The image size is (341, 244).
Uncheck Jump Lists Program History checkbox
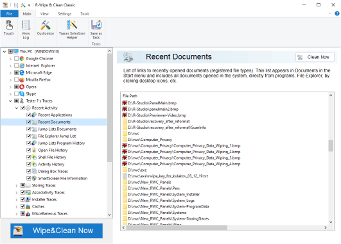[x=29, y=143]
